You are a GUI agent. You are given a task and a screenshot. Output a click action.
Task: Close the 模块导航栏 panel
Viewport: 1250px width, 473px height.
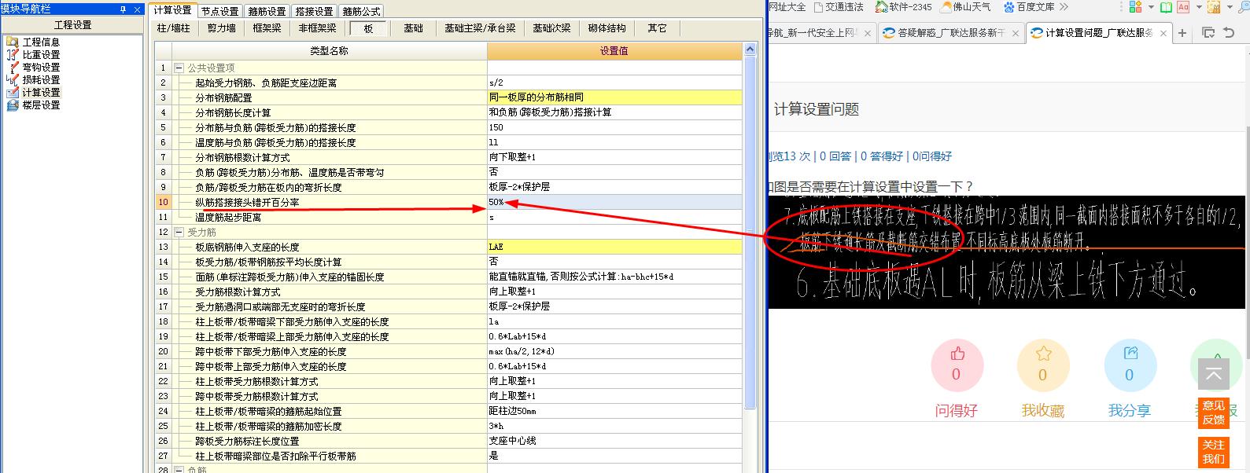(x=137, y=9)
